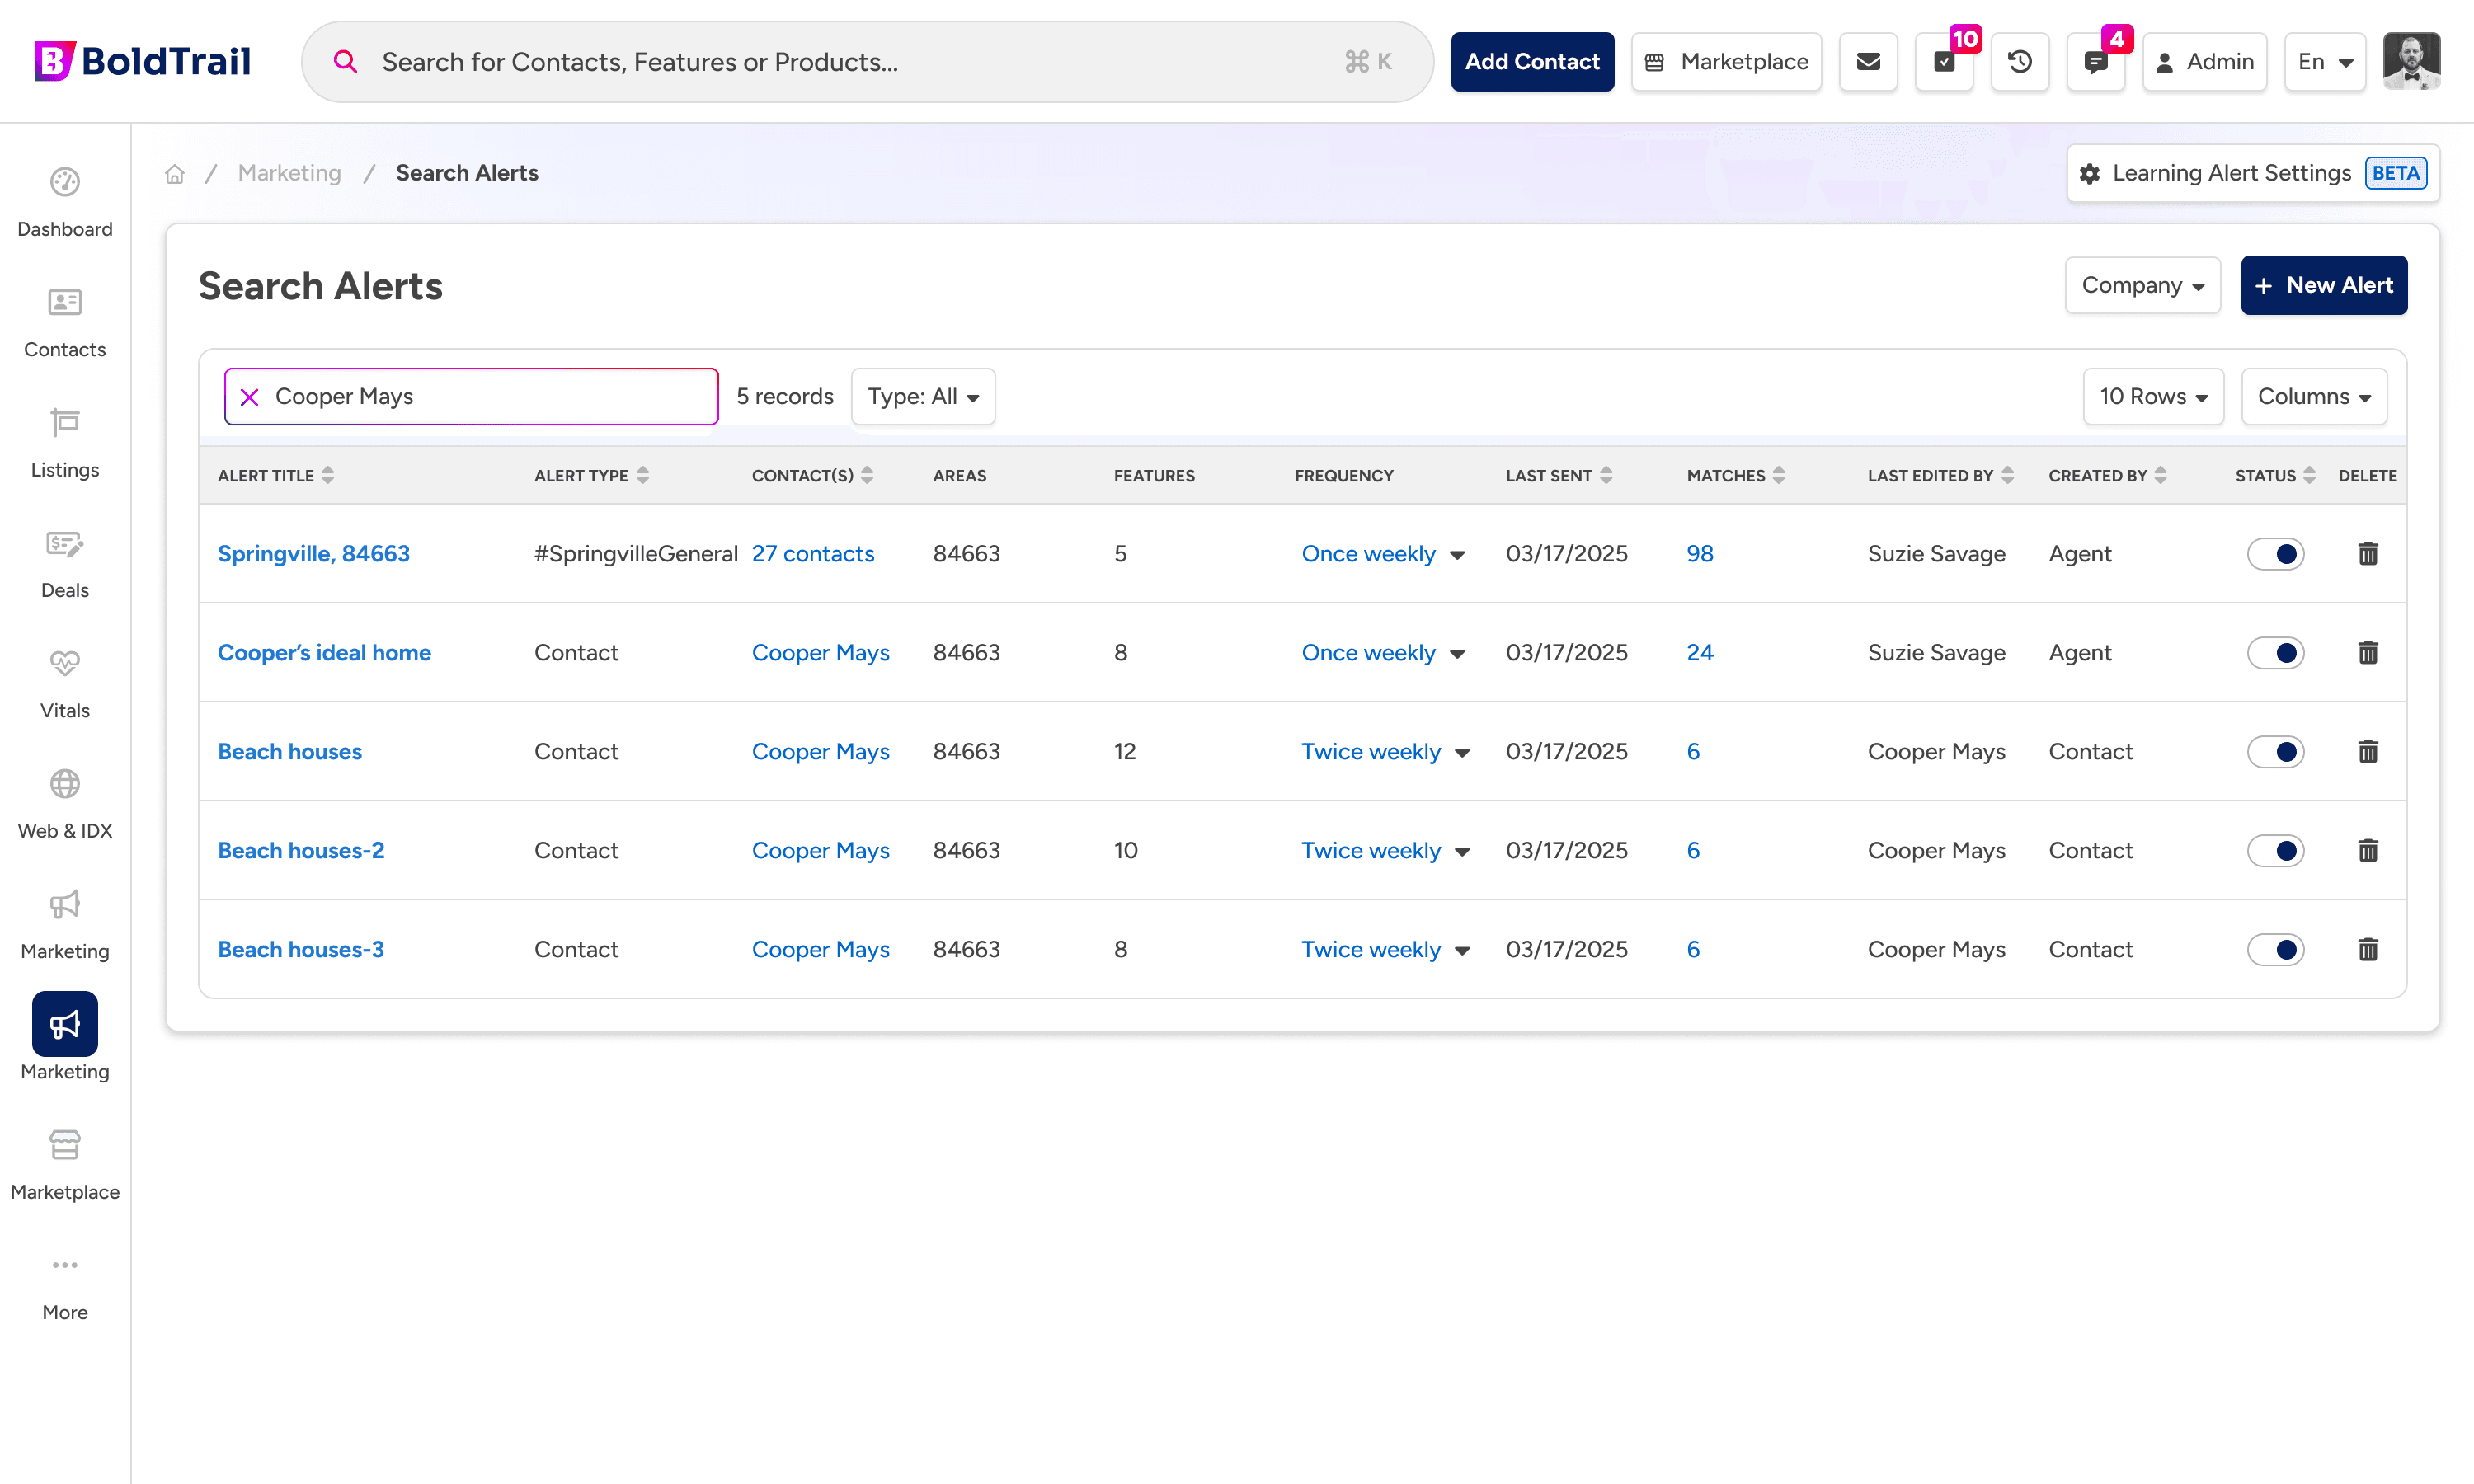Delete the Beach houses-3 alert
This screenshot has width=2474, height=1484.
click(x=2368, y=950)
